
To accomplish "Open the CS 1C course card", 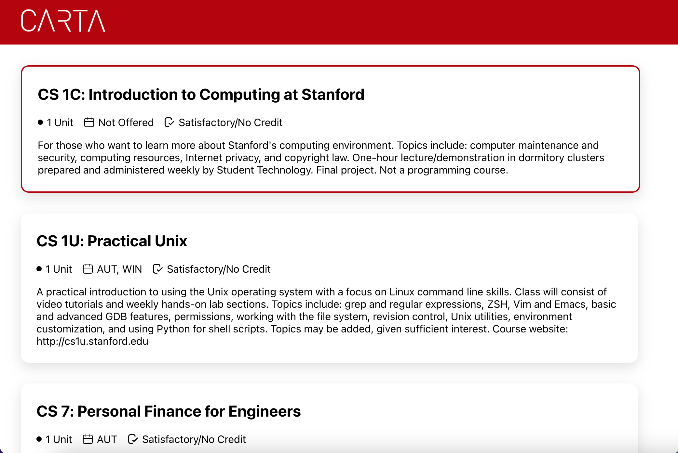I will pos(331,128).
